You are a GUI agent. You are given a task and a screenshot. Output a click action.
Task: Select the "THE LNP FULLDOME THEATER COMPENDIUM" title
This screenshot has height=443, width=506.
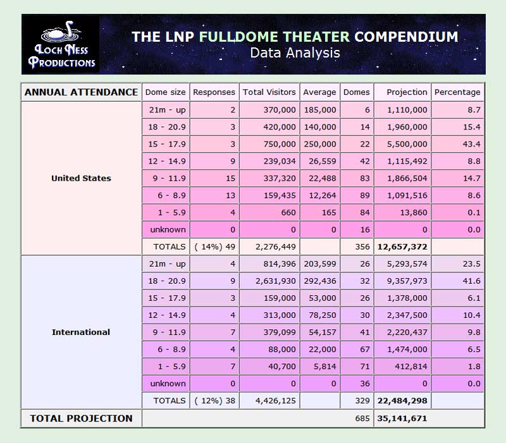295,37
